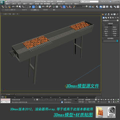
Task: Click the Select and Manipulate tool
Action: (54, 7)
